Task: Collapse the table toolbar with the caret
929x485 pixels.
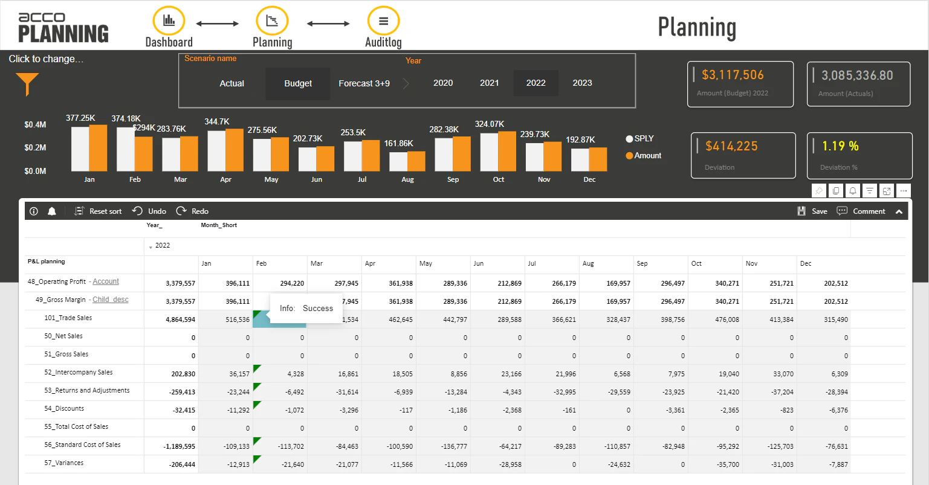Action: click(x=899, y=211)
